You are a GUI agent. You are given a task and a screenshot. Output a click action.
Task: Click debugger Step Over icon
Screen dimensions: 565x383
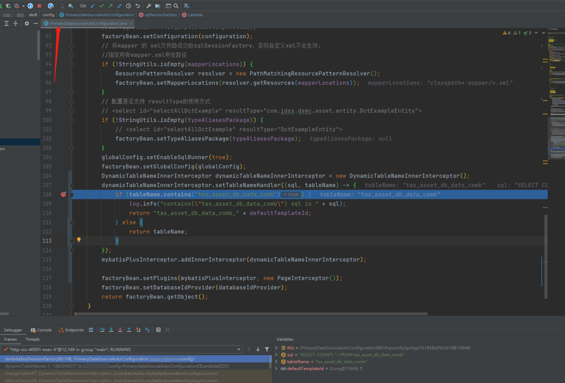(x=102, y=330)
